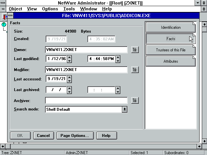Click inside the empty Archiver field
This screenshot has width=207, height=155.
coord(86,100)
